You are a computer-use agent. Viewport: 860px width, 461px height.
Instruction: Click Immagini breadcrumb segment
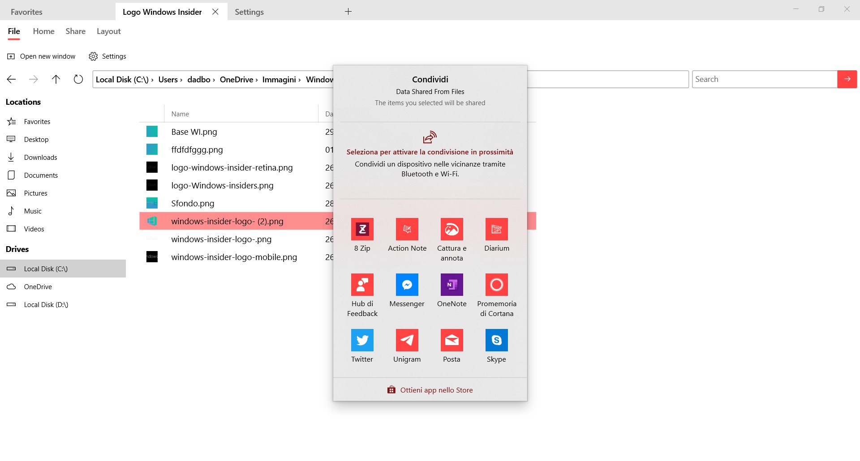pyautogui.click(x=279, y=80)
